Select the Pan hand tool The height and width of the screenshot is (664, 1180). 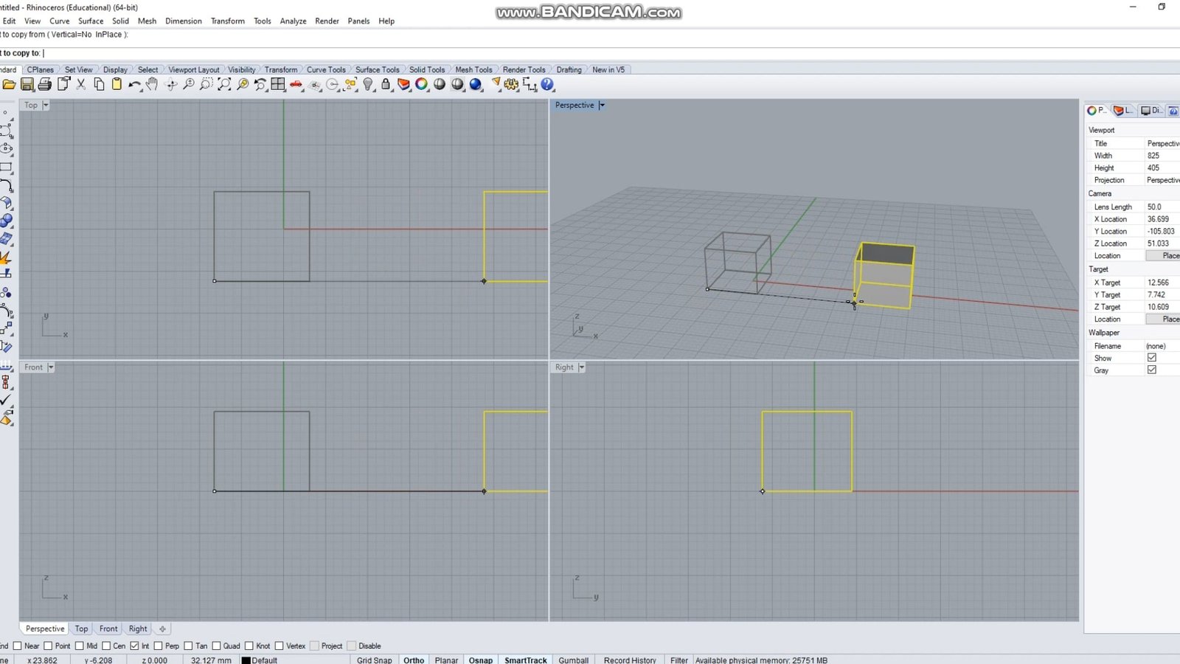[x=152, y=85]
